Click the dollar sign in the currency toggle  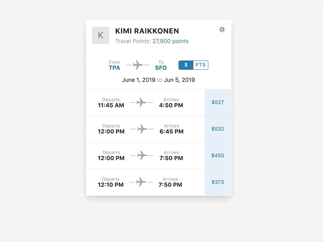185,65
